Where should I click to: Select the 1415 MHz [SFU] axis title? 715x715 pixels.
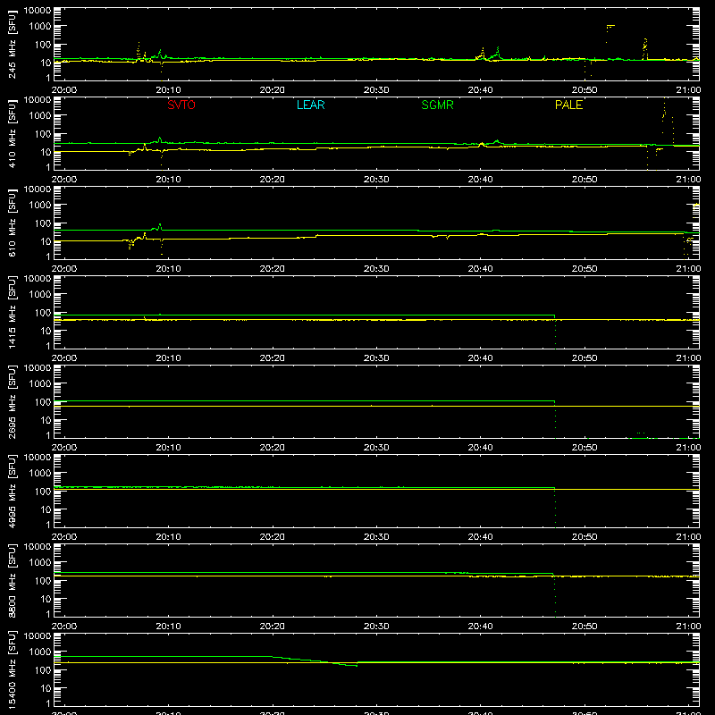pos(12,312)
